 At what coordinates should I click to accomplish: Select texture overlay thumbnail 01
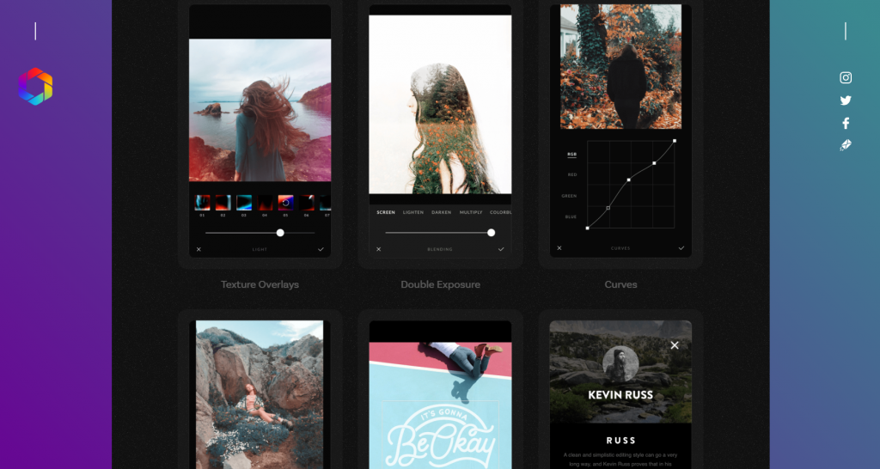202,203
